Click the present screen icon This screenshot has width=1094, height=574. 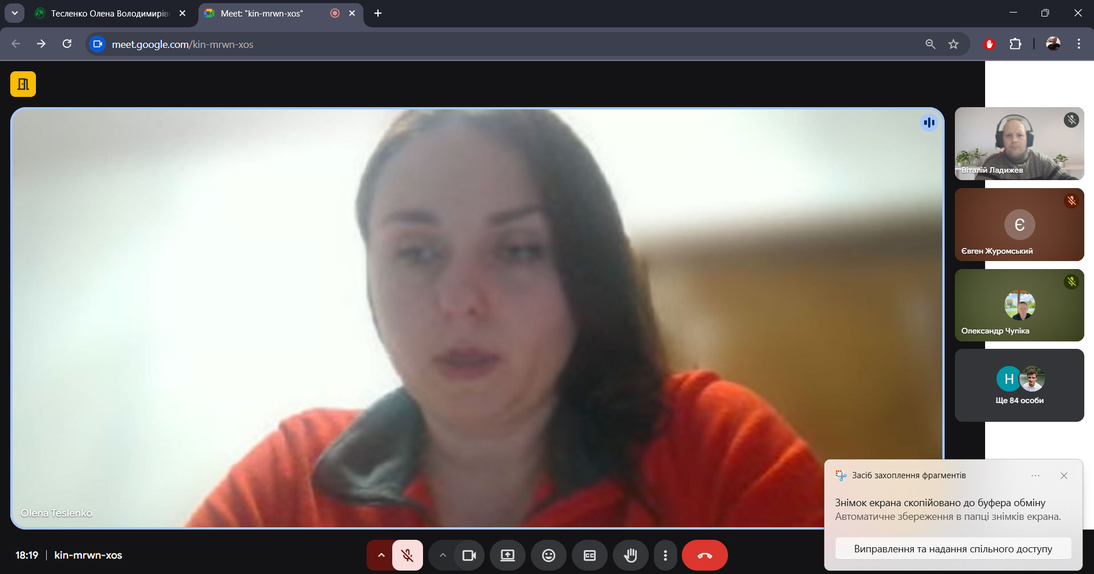pyautogui.click(x=507, y=555)
